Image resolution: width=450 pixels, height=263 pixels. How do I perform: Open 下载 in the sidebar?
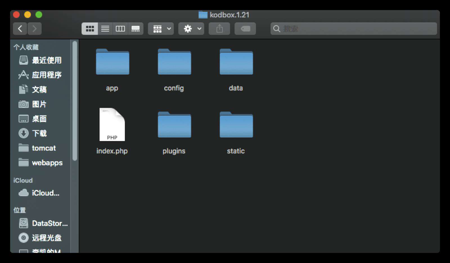[40, 133]
